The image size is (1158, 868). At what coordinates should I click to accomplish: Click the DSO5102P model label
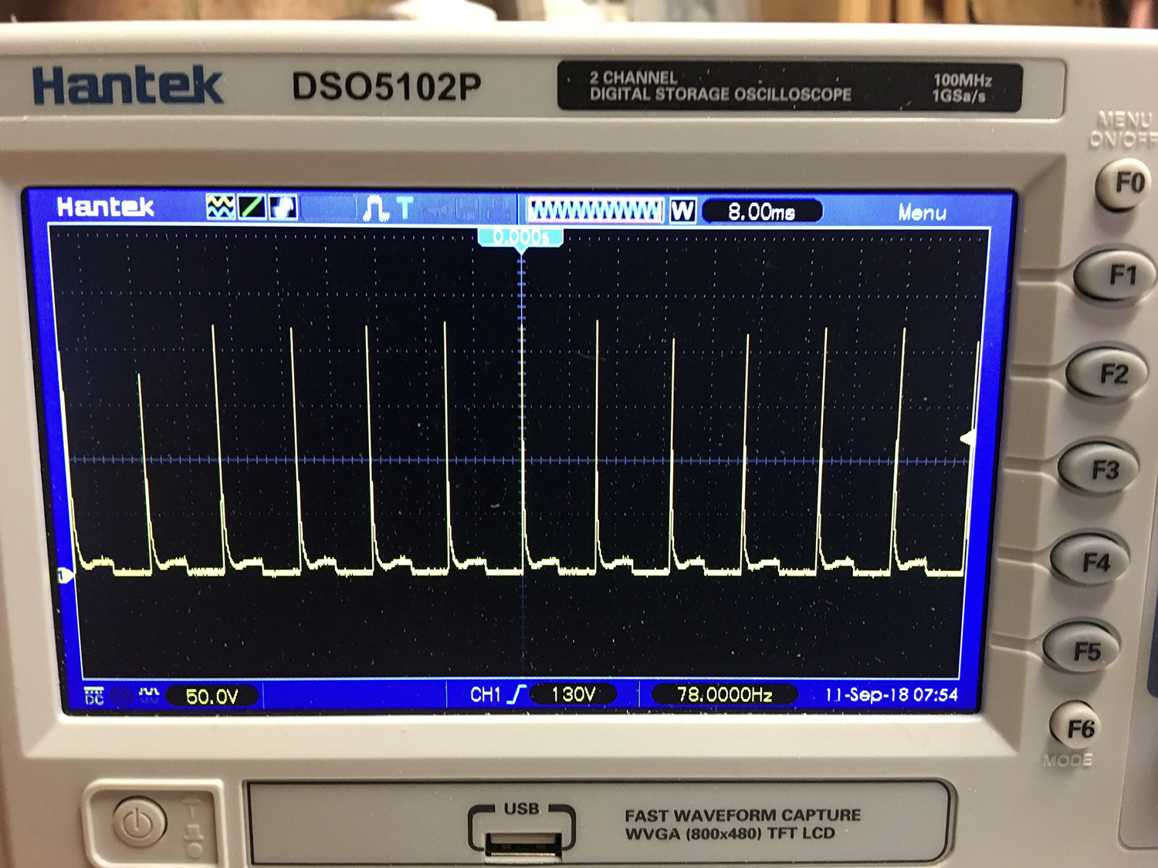[x=386, y=86]
